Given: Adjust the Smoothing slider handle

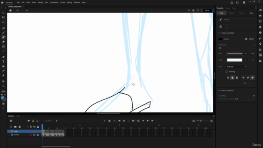Looking at the screenshot, I should [237, 99].
